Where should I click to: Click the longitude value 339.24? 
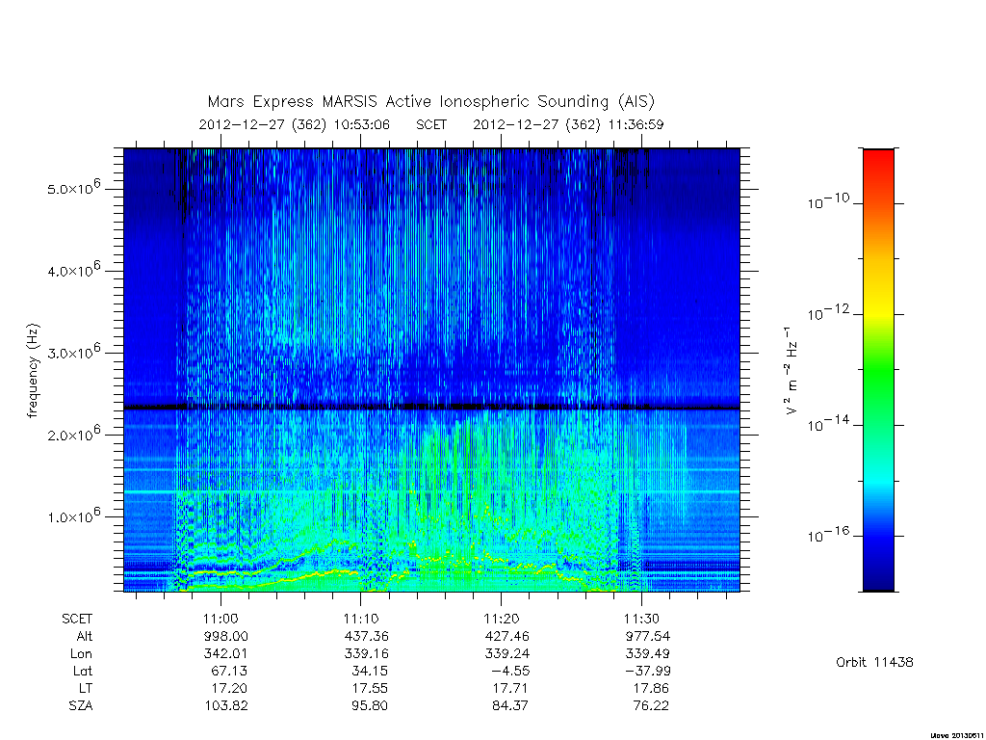click(x=506, y=653)
